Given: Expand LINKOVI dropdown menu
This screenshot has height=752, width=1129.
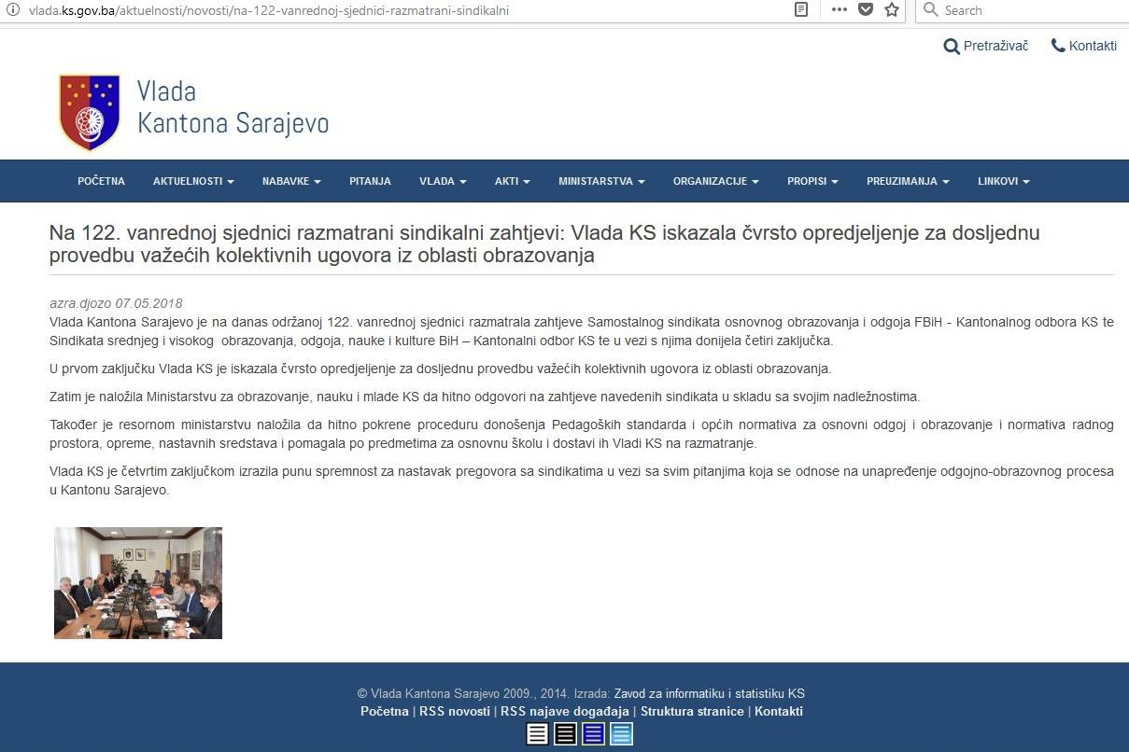Looking at the screenshot, I should pyautogui.click(x=1003, y=181).
